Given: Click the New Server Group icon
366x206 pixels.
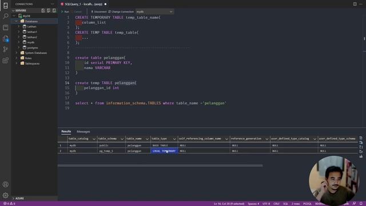Looking at the screenshot, I should (x=49, y=10).
